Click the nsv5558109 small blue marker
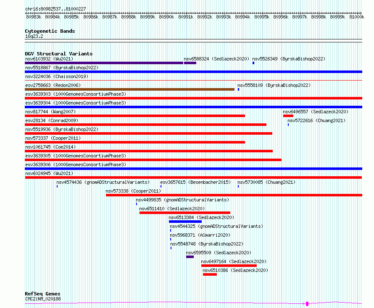Screen dimensions: 374x308 [x=238, y=89]
